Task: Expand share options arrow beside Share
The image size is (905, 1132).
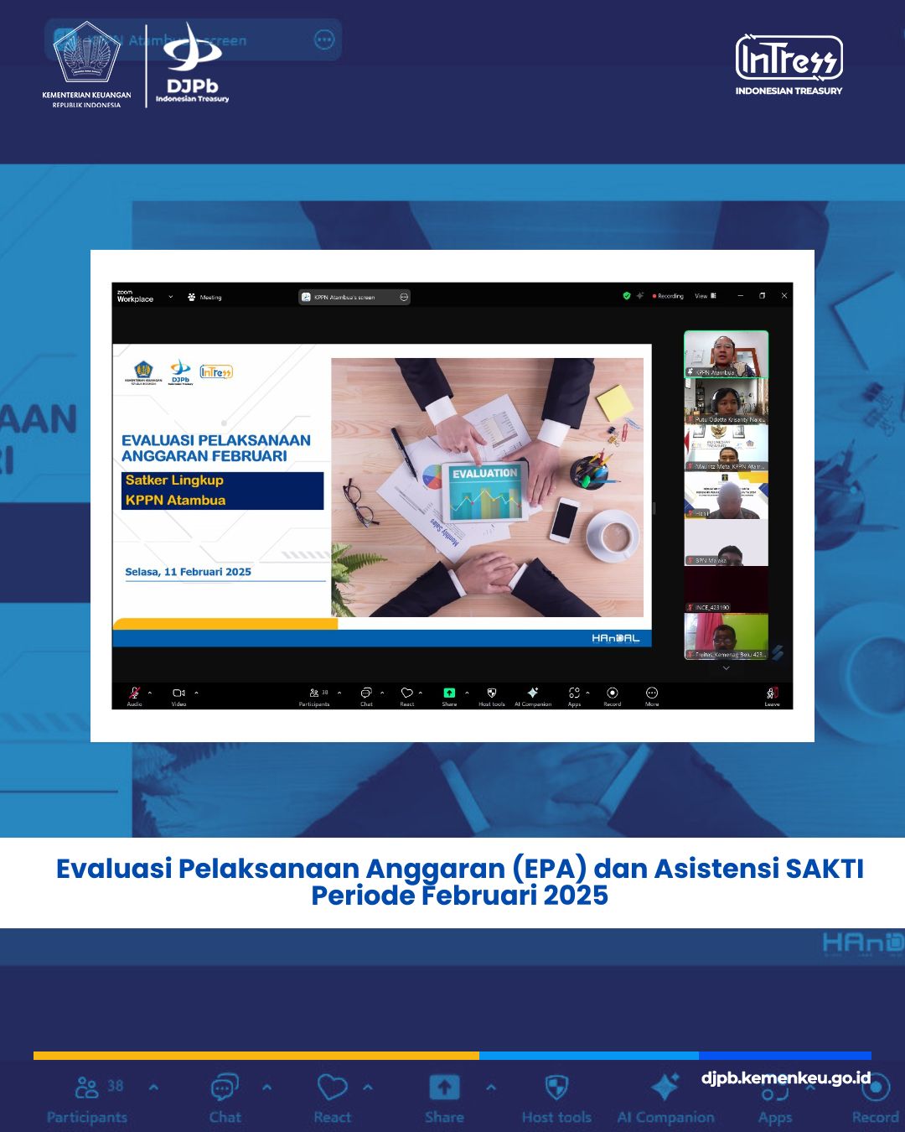Action: coord(467,693)
